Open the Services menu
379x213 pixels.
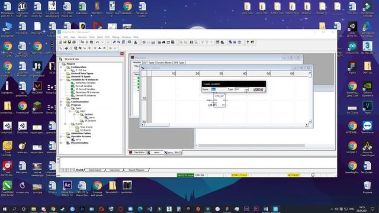coord(82,37)
